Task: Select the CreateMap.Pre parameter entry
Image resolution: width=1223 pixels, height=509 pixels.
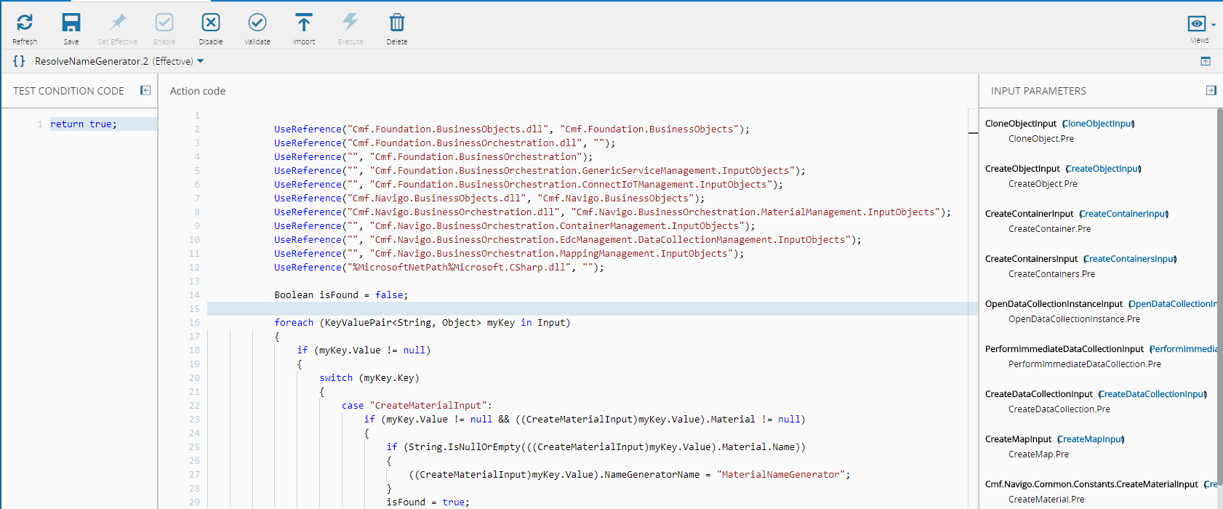Action: pyautogui.click(x=1038, y=454)
